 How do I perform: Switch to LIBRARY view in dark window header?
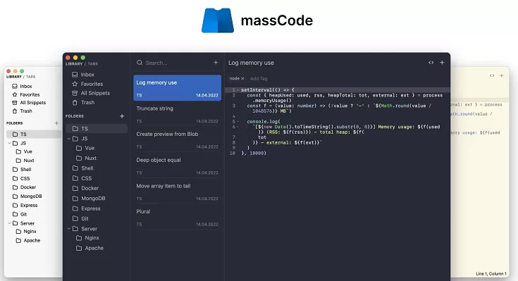coord(74,63)
